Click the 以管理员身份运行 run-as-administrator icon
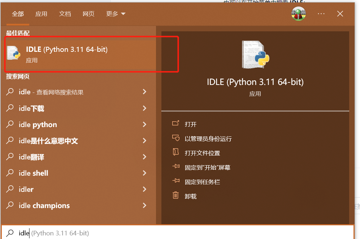 tap(175, 139)
